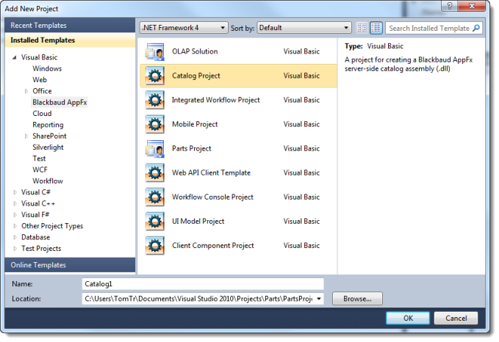The height and width of the screenshot is (342, 499).
Task: Open the Online Templates section
Action: point(70,265)
